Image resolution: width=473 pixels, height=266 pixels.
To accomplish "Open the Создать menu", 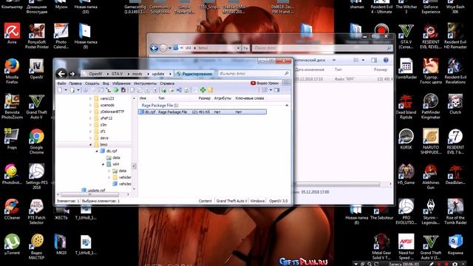I will pos(92,83).
